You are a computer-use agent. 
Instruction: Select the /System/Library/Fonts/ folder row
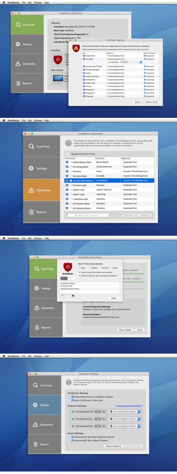click(90, 289)
